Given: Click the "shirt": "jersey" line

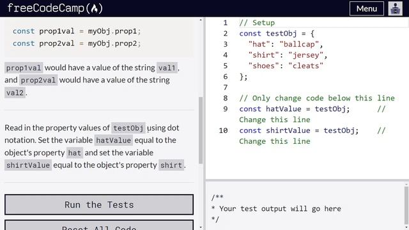Looking at the screenshot, I should coord(288,55).
